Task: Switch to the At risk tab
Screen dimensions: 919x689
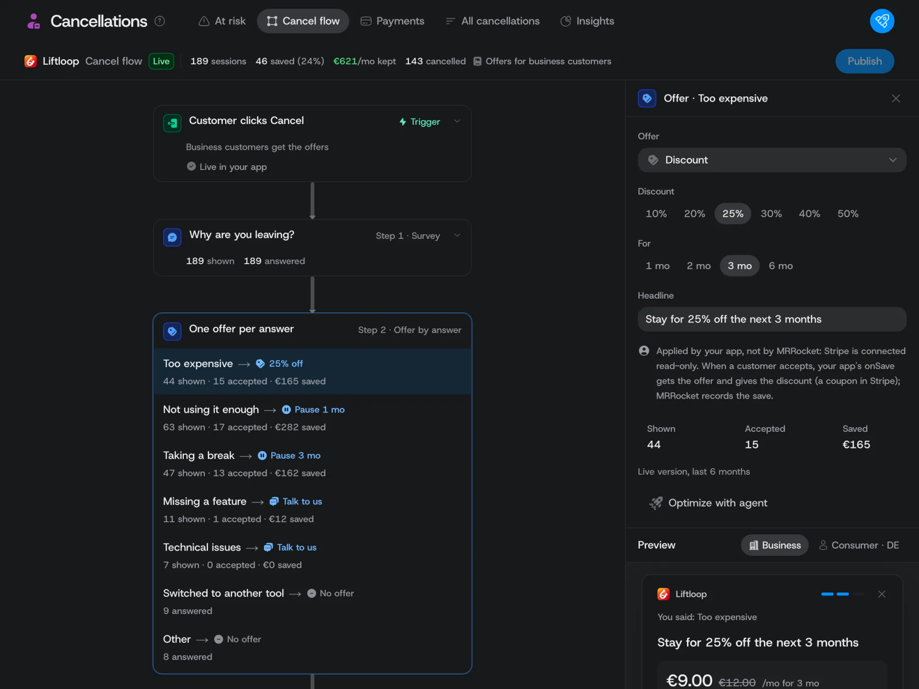Action: click(x=222, y=21)
